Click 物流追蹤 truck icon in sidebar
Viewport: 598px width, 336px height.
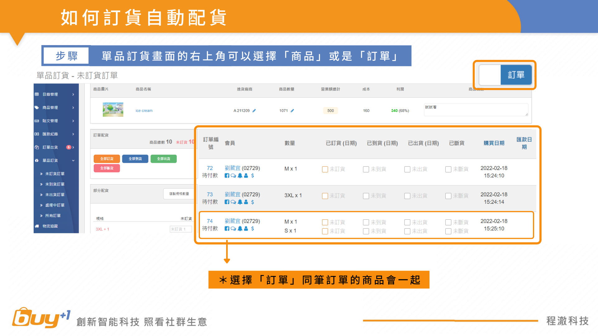(x=37, y=226)
